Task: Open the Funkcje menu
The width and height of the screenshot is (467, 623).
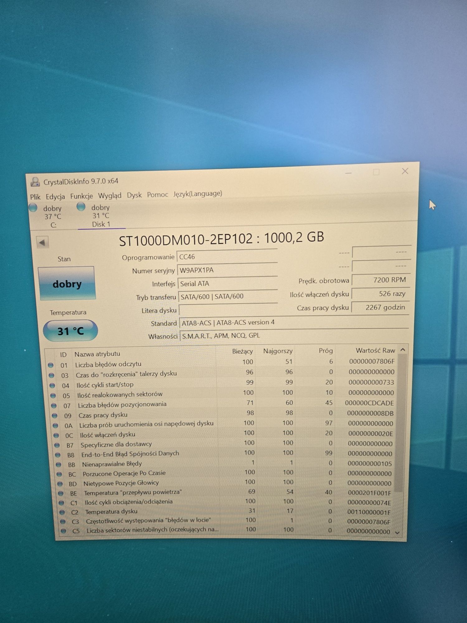Action: (x=81, y=196)
